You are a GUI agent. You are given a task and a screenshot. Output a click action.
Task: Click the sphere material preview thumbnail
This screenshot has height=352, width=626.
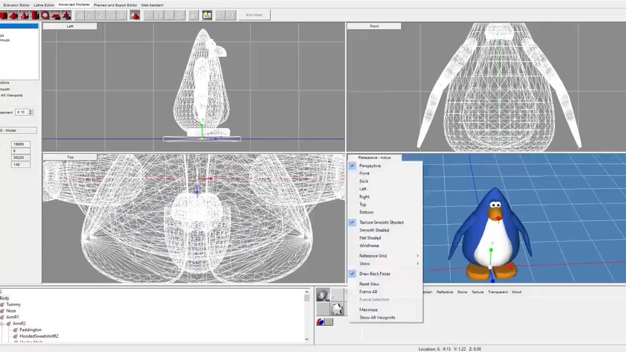click(323, 295)
